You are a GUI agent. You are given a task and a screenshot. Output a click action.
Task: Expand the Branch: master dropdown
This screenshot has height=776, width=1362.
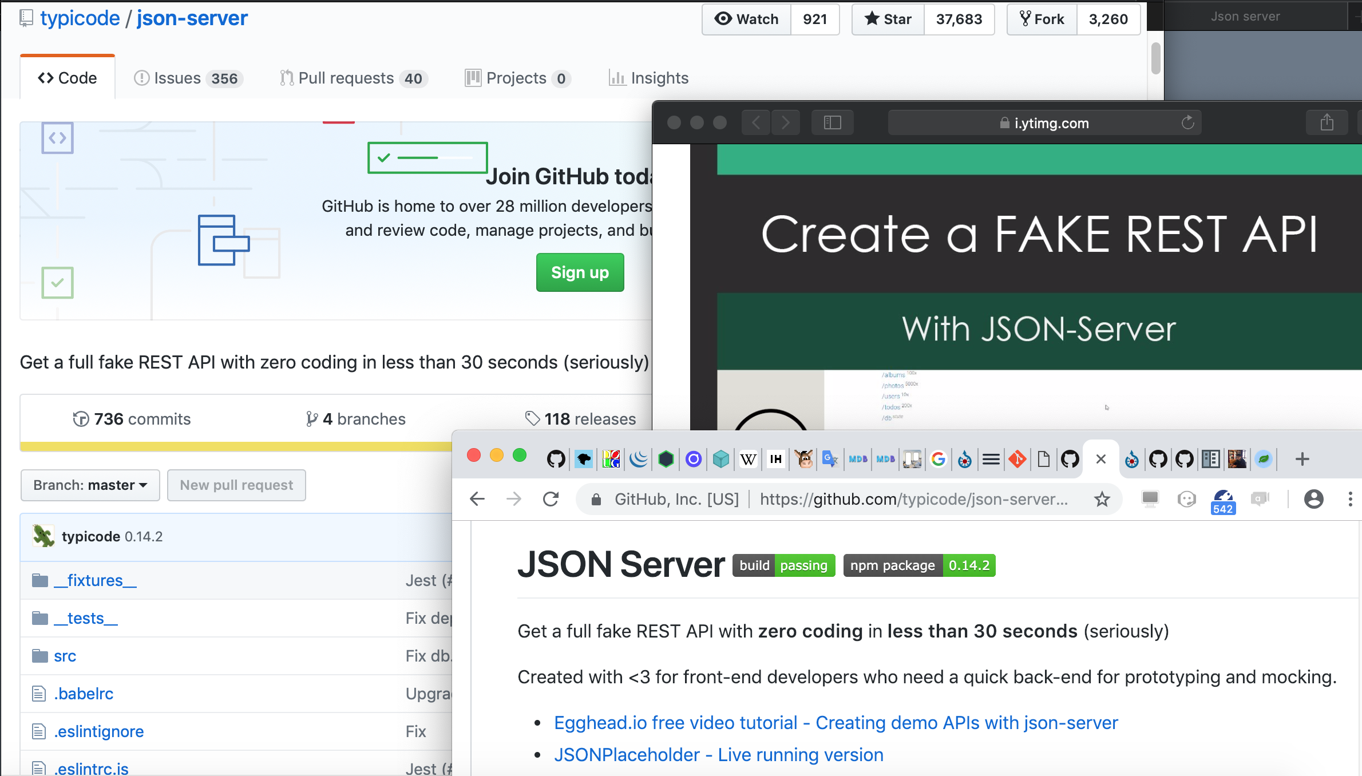pos(90,485)
